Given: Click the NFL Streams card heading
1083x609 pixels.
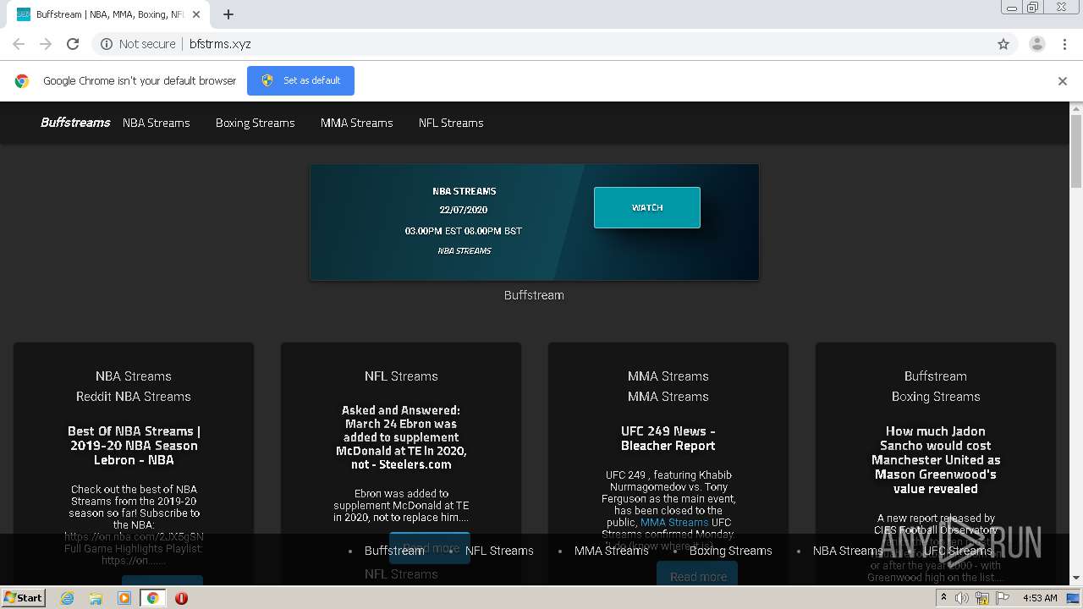Looking at the screenshot, I should (401, 376).
